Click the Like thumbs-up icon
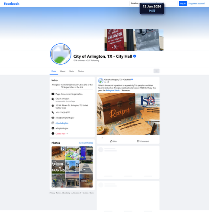Viewport: 209px width, 217px height. pos(111,141)
